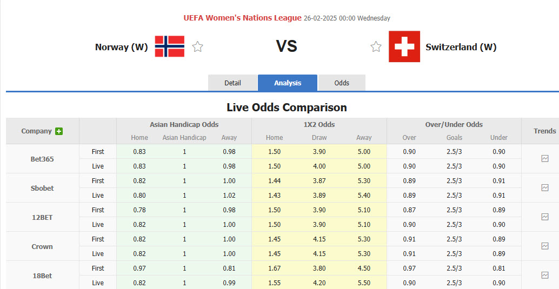Open the 12BET trends chart icon
This screenshot has height=289, width=559.
pos(544,217)
